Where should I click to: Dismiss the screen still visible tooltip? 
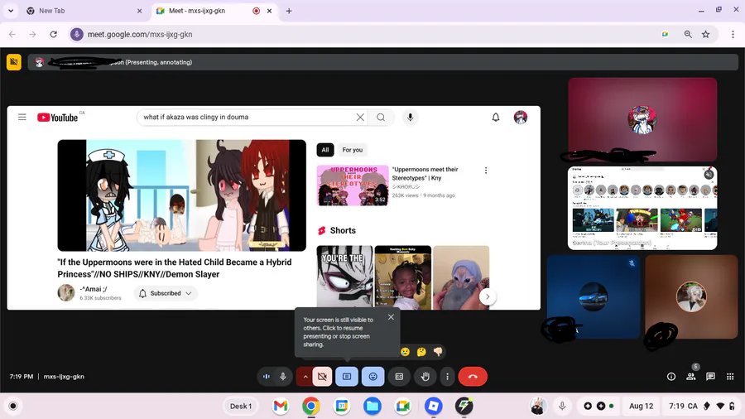point(391,317)
